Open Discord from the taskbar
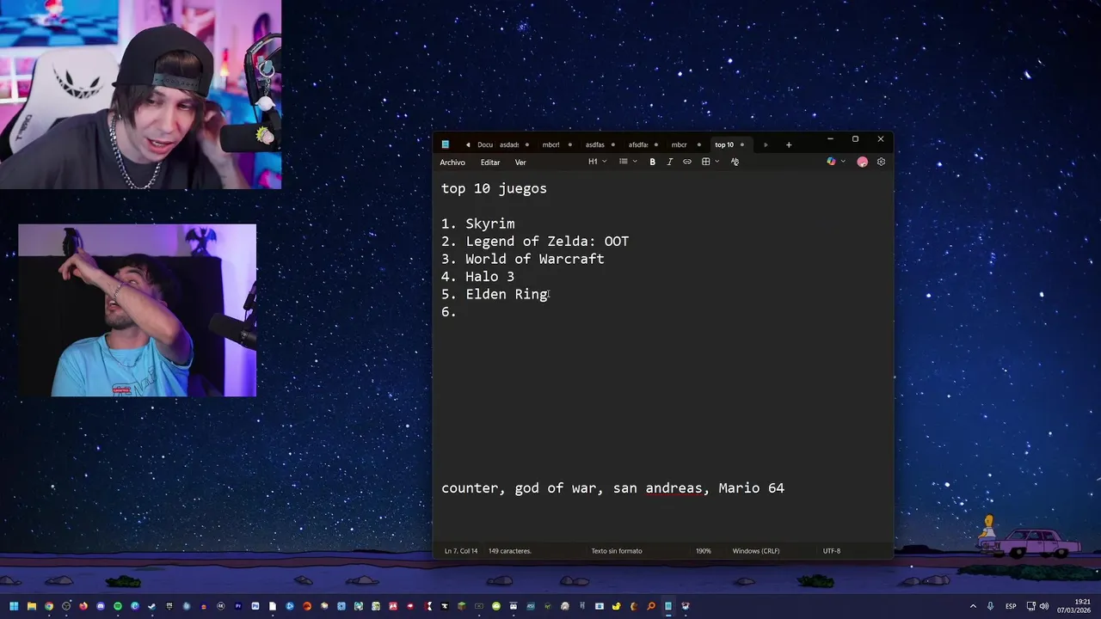This screenshot has height=619, width=1101. pos(101,606)
